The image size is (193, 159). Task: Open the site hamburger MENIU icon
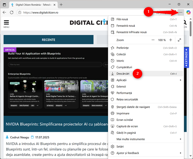coord(6,23)
